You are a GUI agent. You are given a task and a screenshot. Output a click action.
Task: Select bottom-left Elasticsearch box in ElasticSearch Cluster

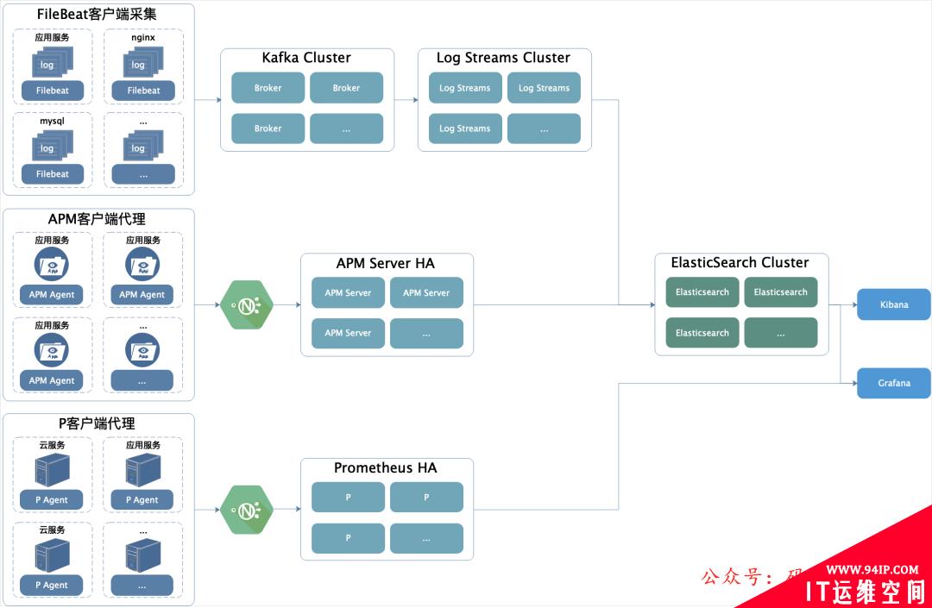coord(702,333)
